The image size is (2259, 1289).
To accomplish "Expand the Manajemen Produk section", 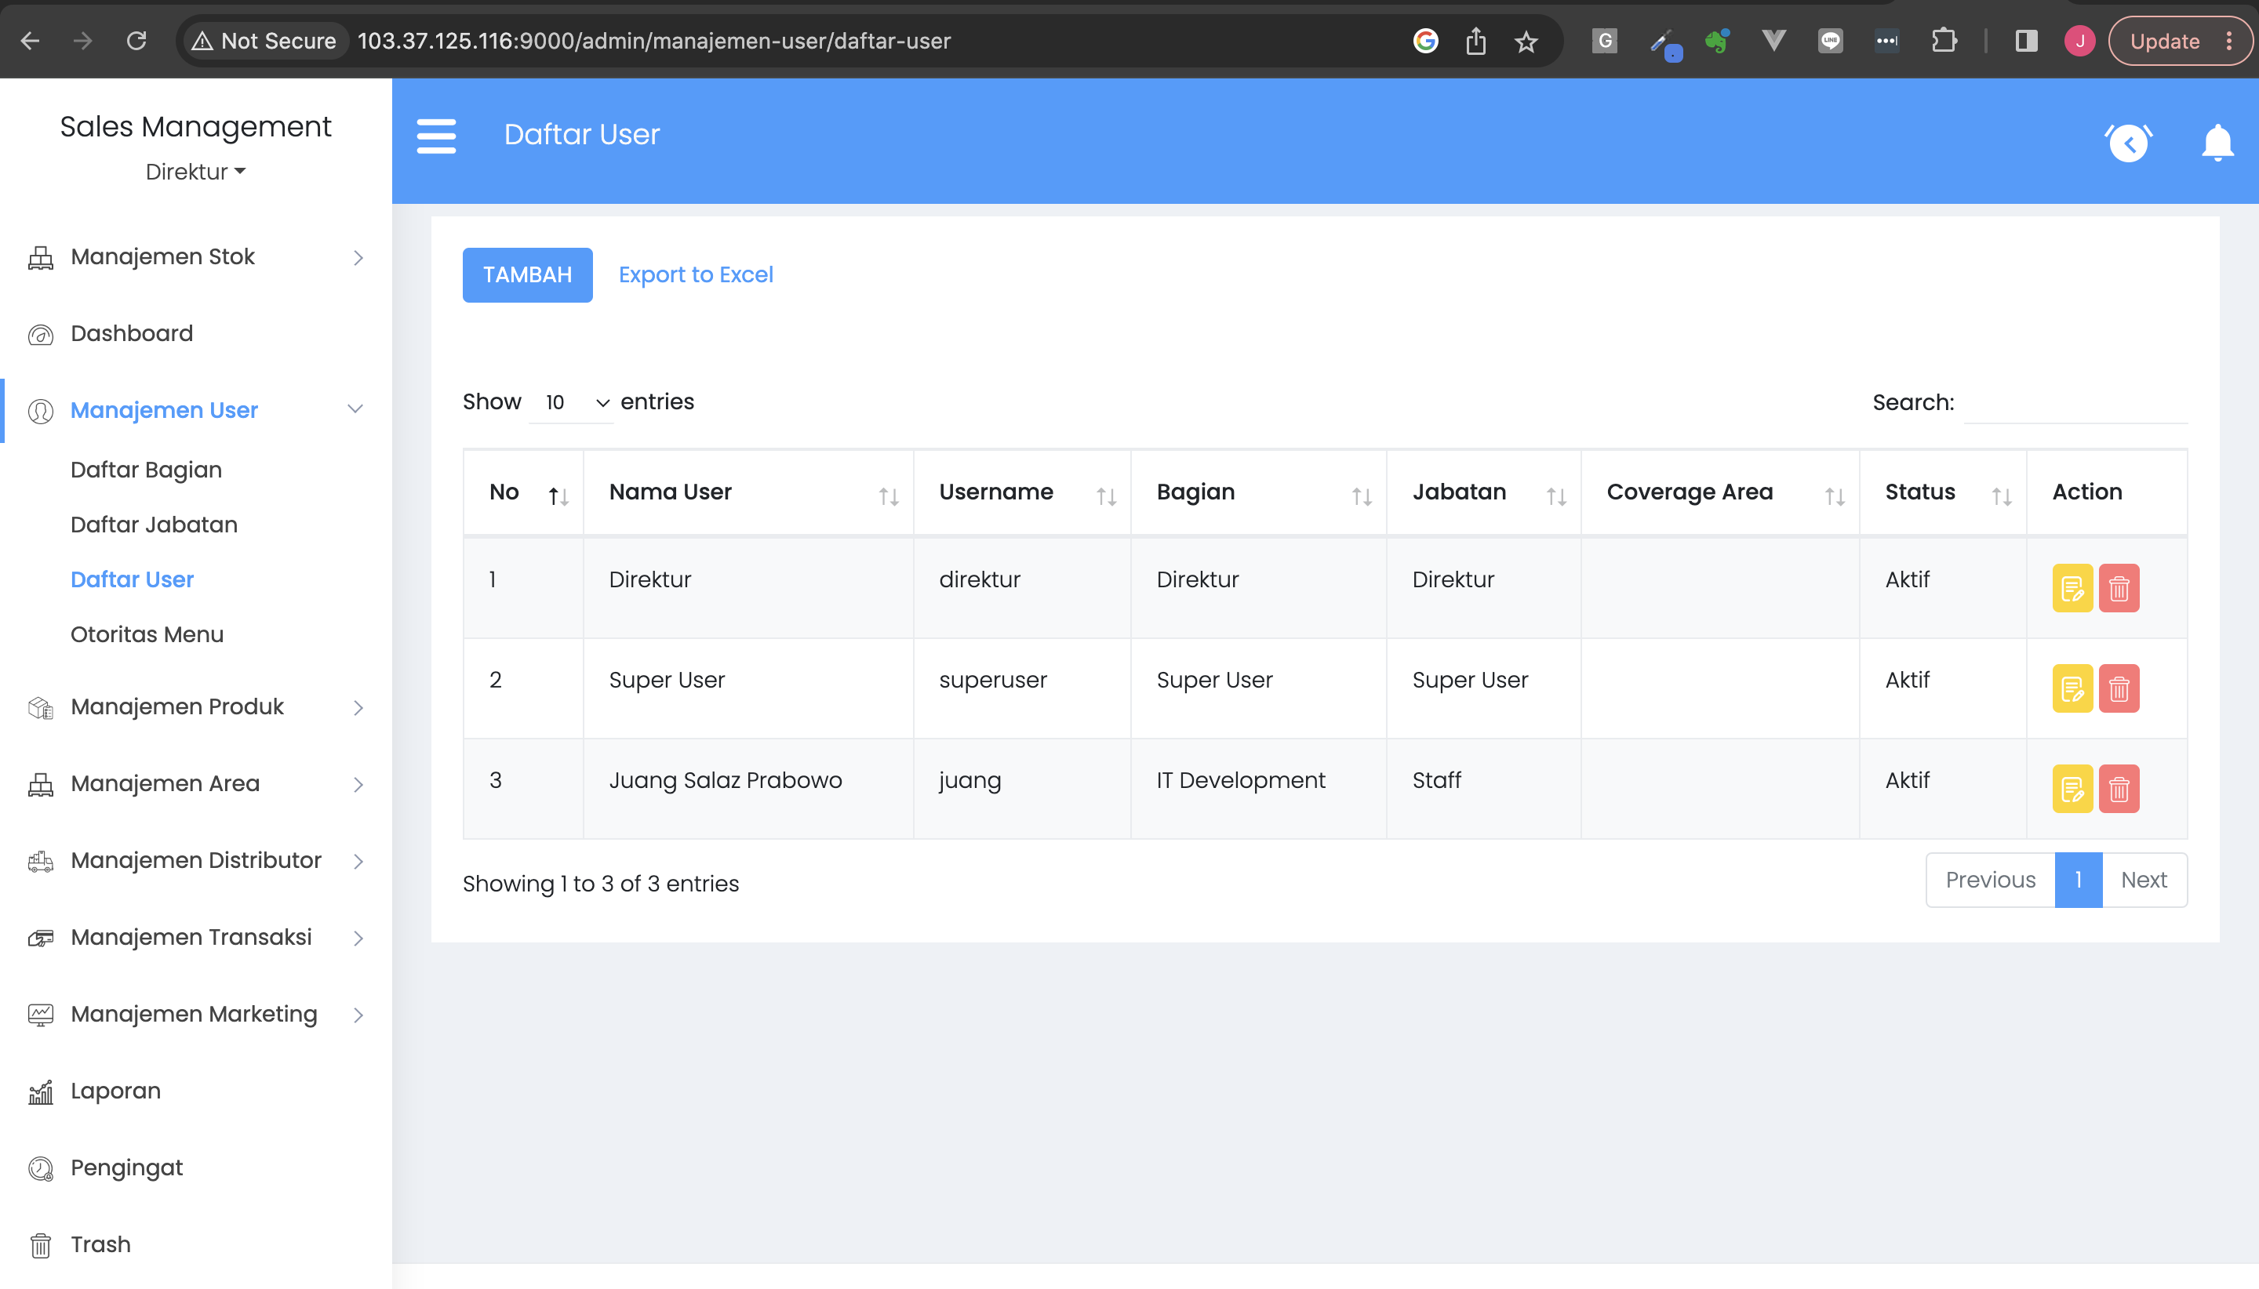I will pyautogui.click(x=176, y=706).
